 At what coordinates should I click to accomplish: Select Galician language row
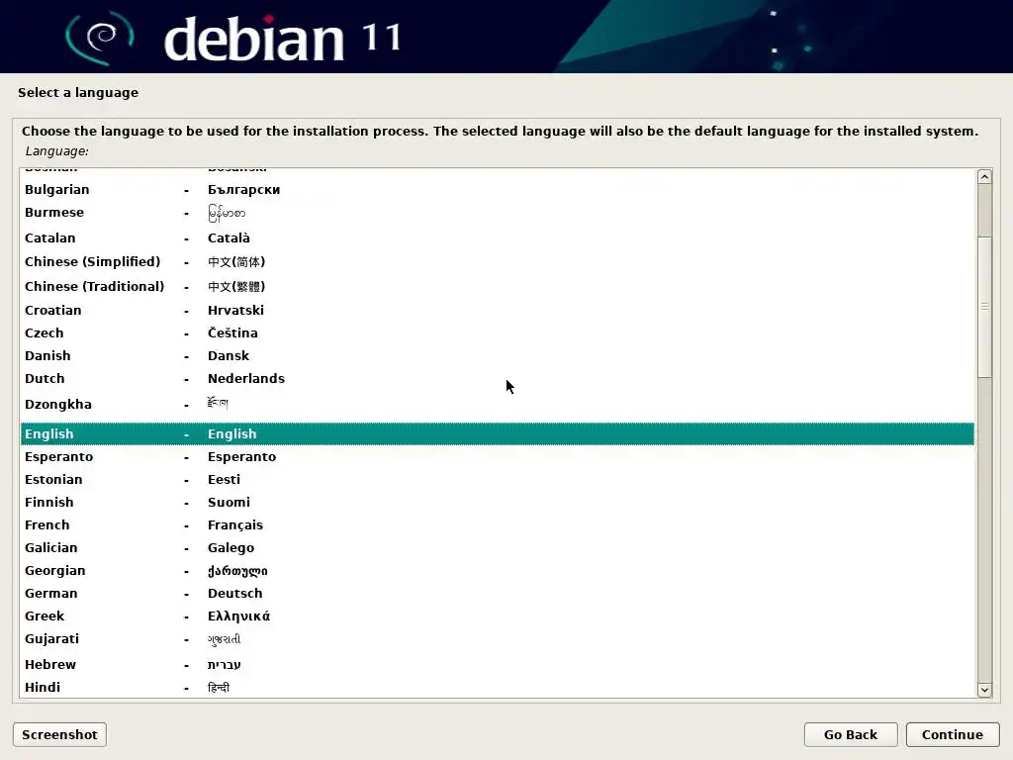(x=497, y=547)
